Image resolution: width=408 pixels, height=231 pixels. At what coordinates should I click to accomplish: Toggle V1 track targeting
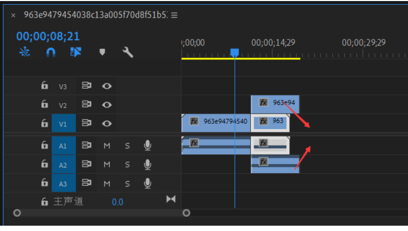point(64,123)
